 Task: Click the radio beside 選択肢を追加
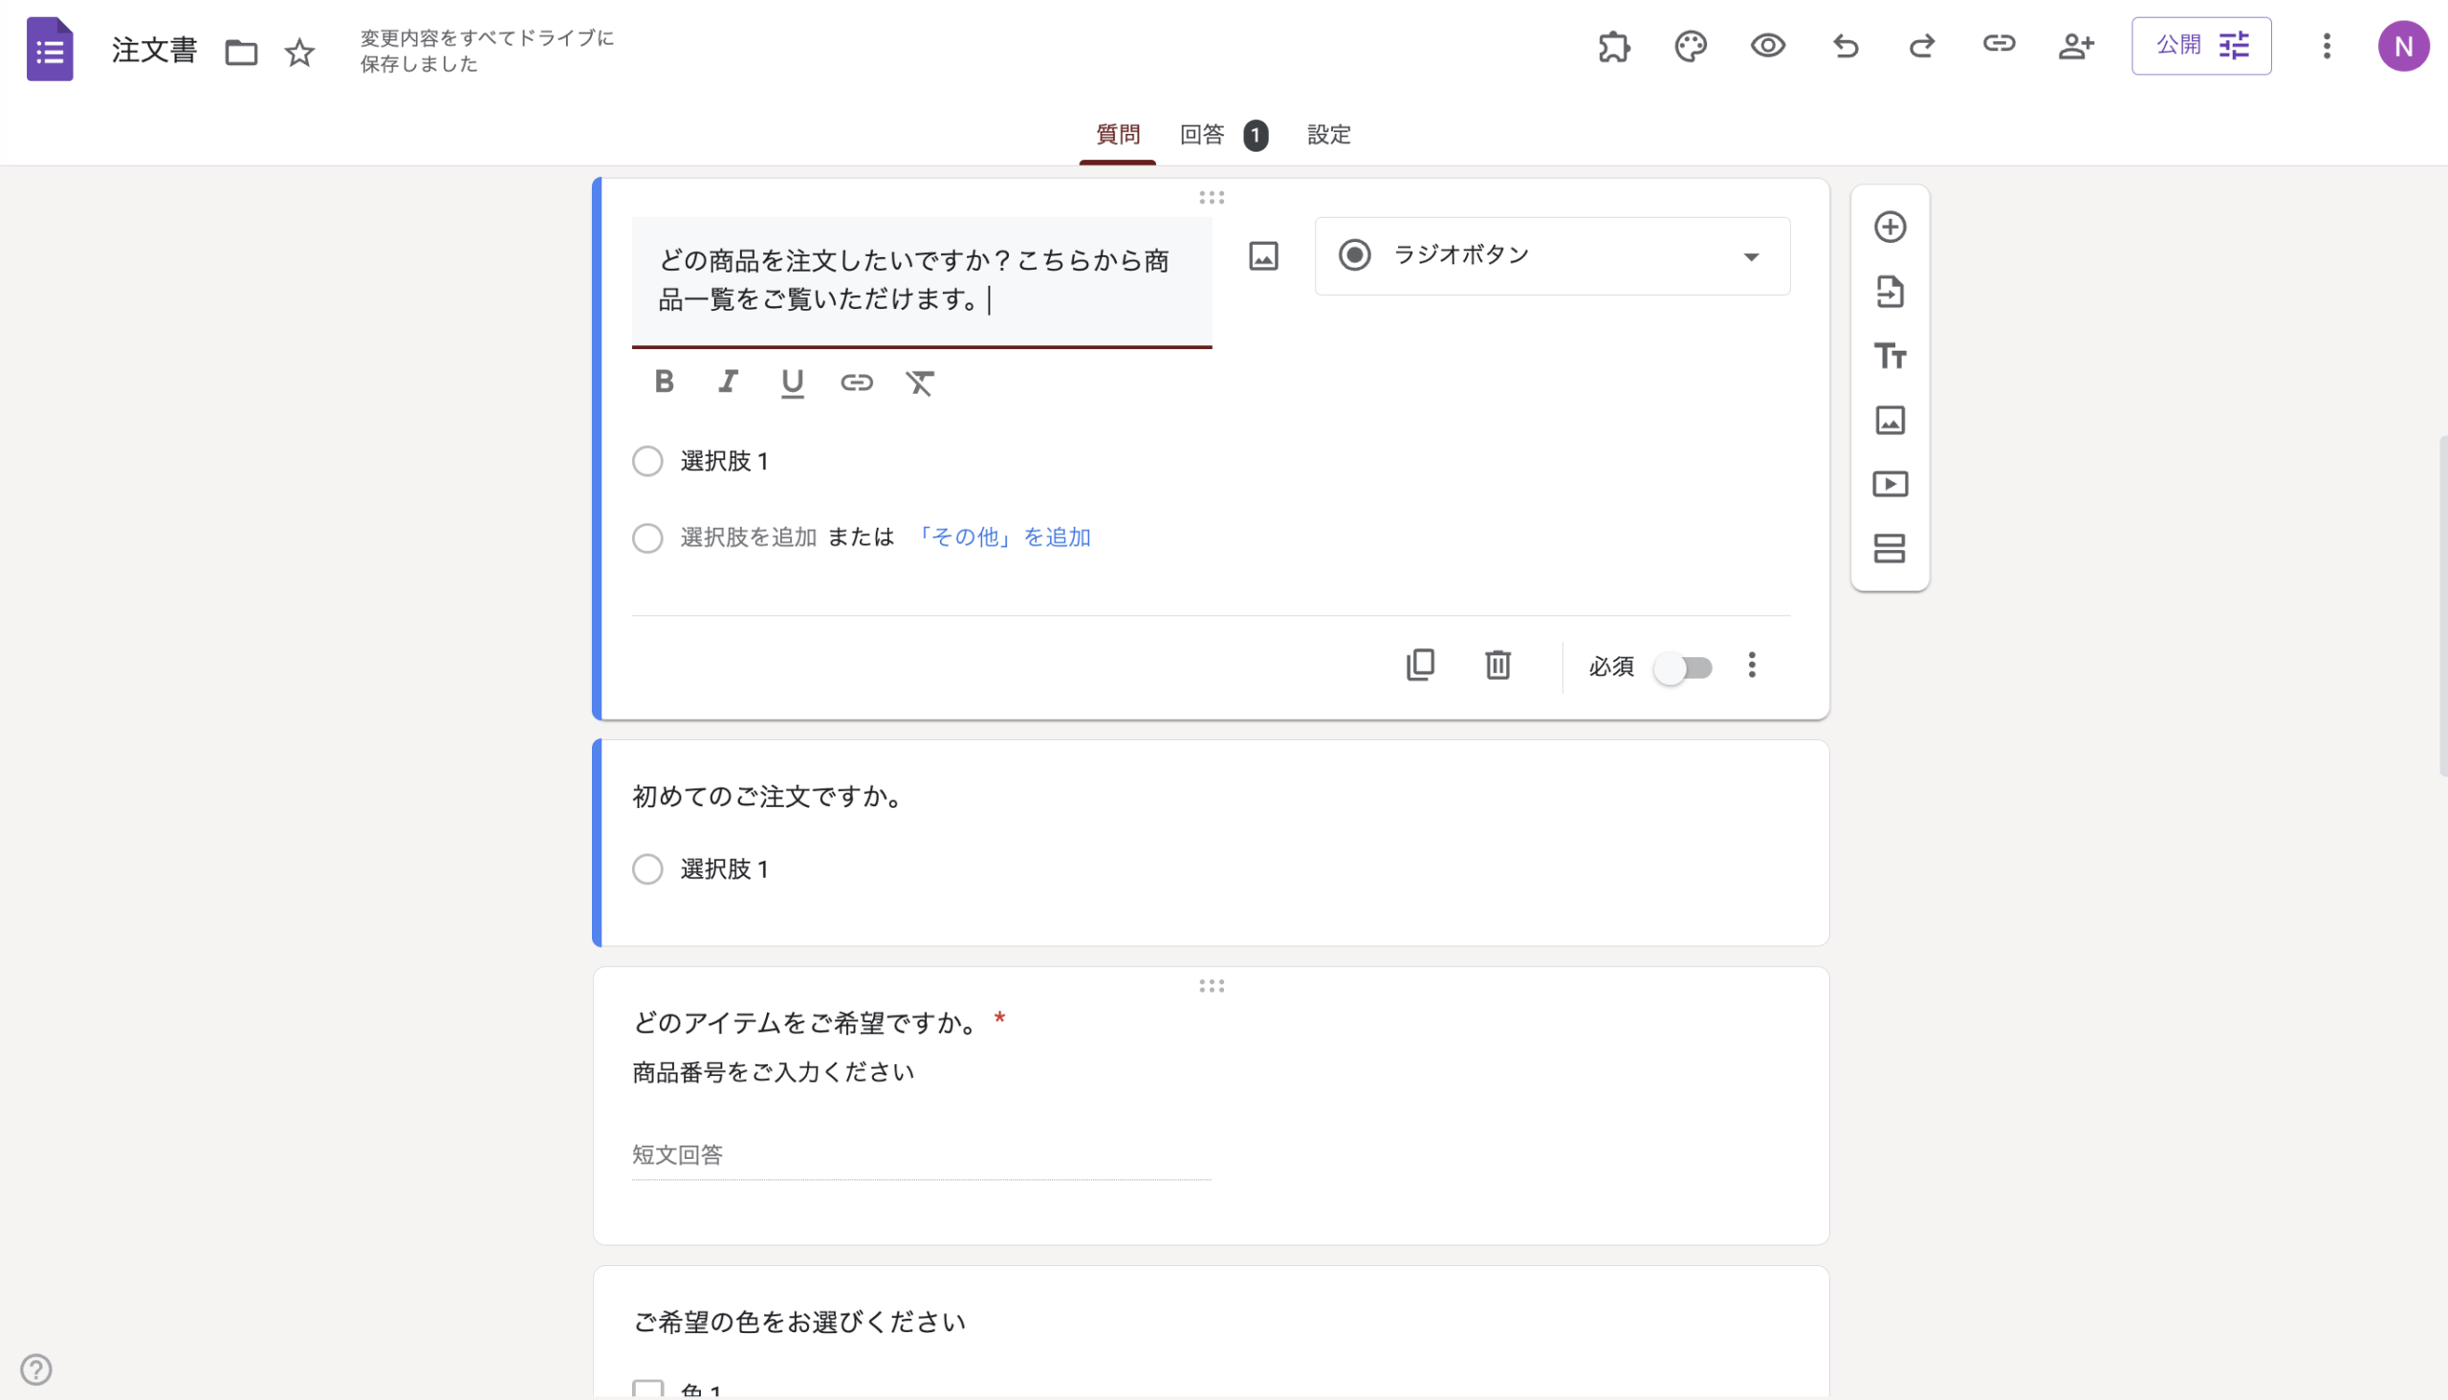pyautogui.click(x=647, y=537)
